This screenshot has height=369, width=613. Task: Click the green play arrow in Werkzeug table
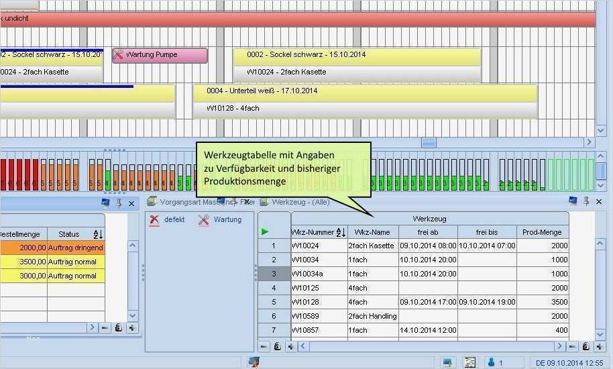click(265, 231)
